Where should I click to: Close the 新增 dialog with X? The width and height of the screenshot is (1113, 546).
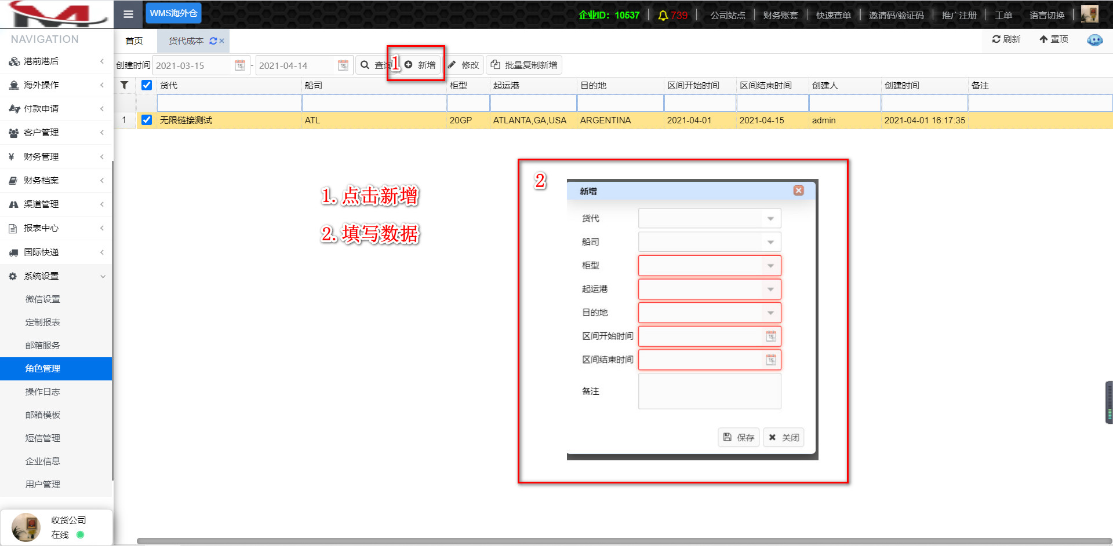798,190
